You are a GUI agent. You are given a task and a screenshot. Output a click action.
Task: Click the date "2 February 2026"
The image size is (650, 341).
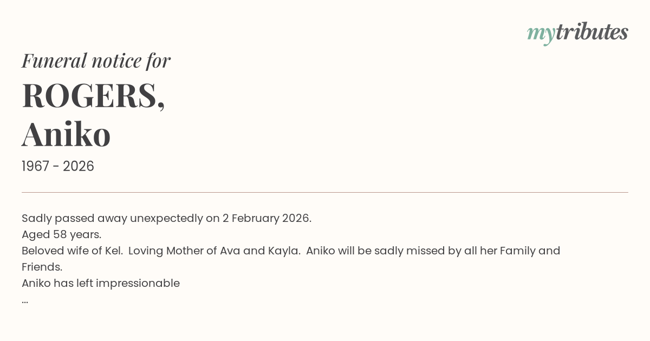pos(266,219)
